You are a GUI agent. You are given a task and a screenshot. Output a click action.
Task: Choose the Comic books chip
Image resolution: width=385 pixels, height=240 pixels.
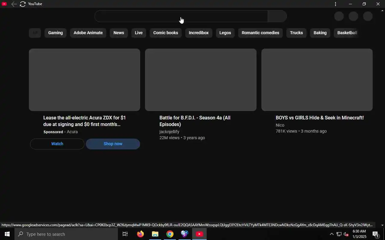[166, 33]
